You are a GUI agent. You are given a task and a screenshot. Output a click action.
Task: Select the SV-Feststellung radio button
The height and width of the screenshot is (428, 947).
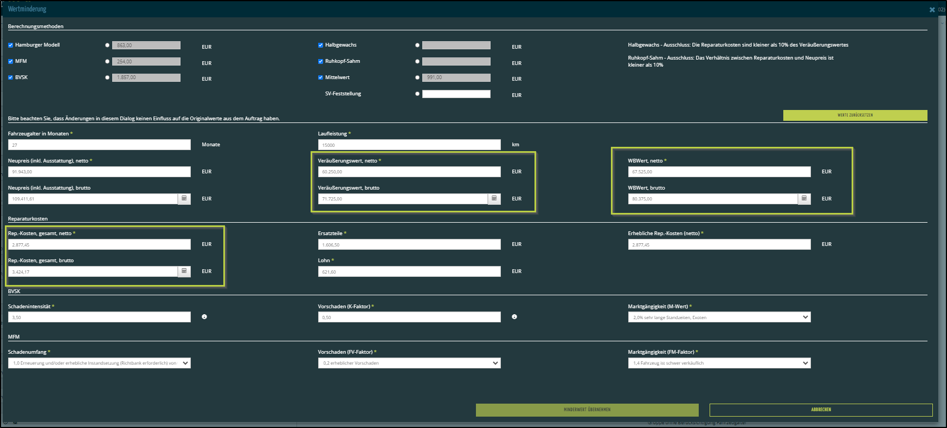click(x=417, y=94)
